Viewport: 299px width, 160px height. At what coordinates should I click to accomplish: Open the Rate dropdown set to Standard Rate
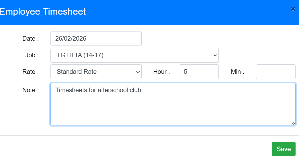[96, 72]
